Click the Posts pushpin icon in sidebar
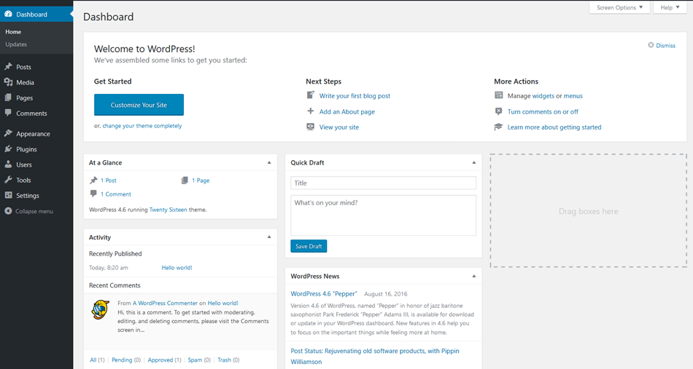This screenshot has height=369, width=693. tap(8, 67)
